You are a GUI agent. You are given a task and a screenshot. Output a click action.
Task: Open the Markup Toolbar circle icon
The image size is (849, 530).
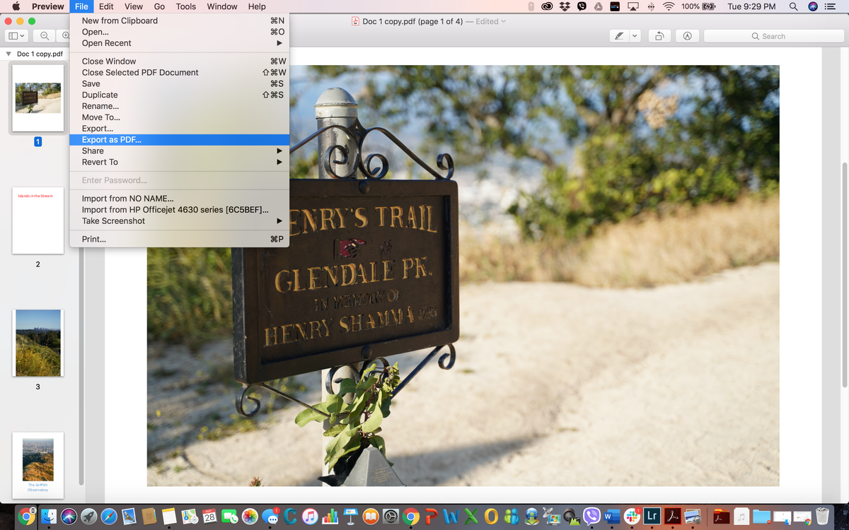(x=687, y=36)
